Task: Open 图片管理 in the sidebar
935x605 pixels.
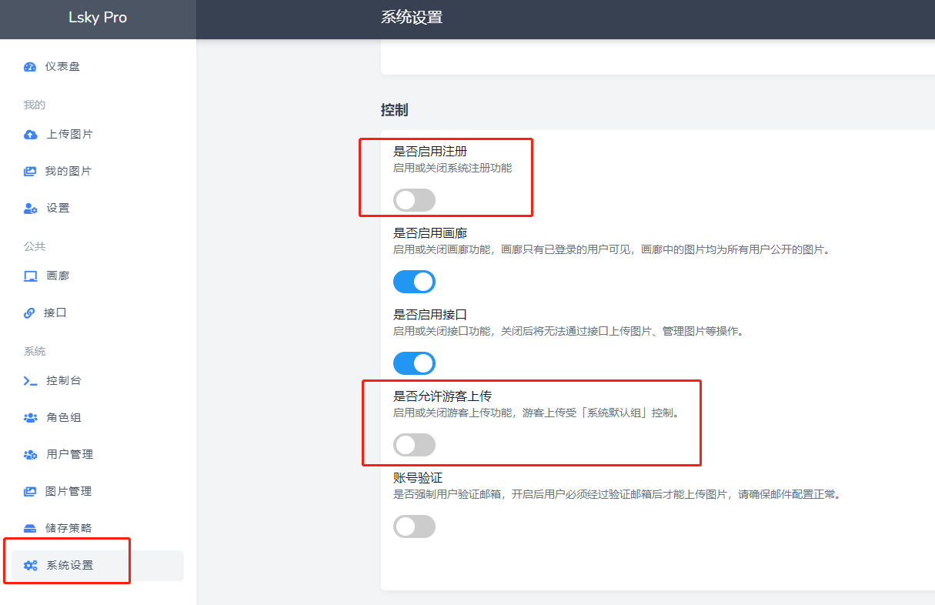Action: [x=68, y=491]
